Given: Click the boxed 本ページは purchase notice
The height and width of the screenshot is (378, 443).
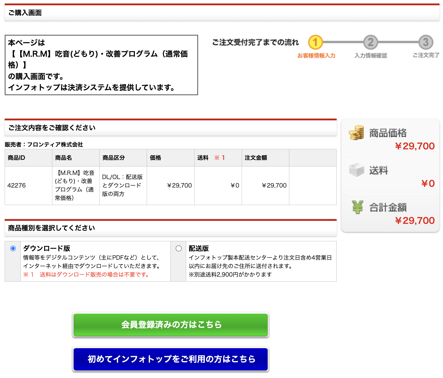Looking at the screenshot, I should 101,65.
